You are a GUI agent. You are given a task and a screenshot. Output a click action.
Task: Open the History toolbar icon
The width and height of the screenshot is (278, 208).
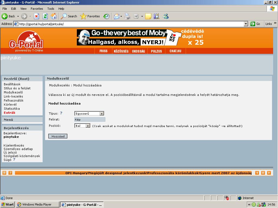tap(106, 16)
